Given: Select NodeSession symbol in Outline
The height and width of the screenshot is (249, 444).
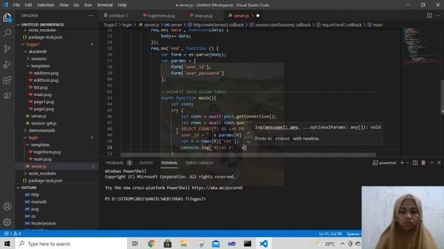Looking at the screenshot, I should pyautogui.click(x=43, y=223).
